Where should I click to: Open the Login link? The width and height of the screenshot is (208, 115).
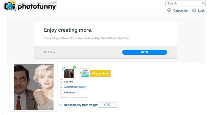202,11
